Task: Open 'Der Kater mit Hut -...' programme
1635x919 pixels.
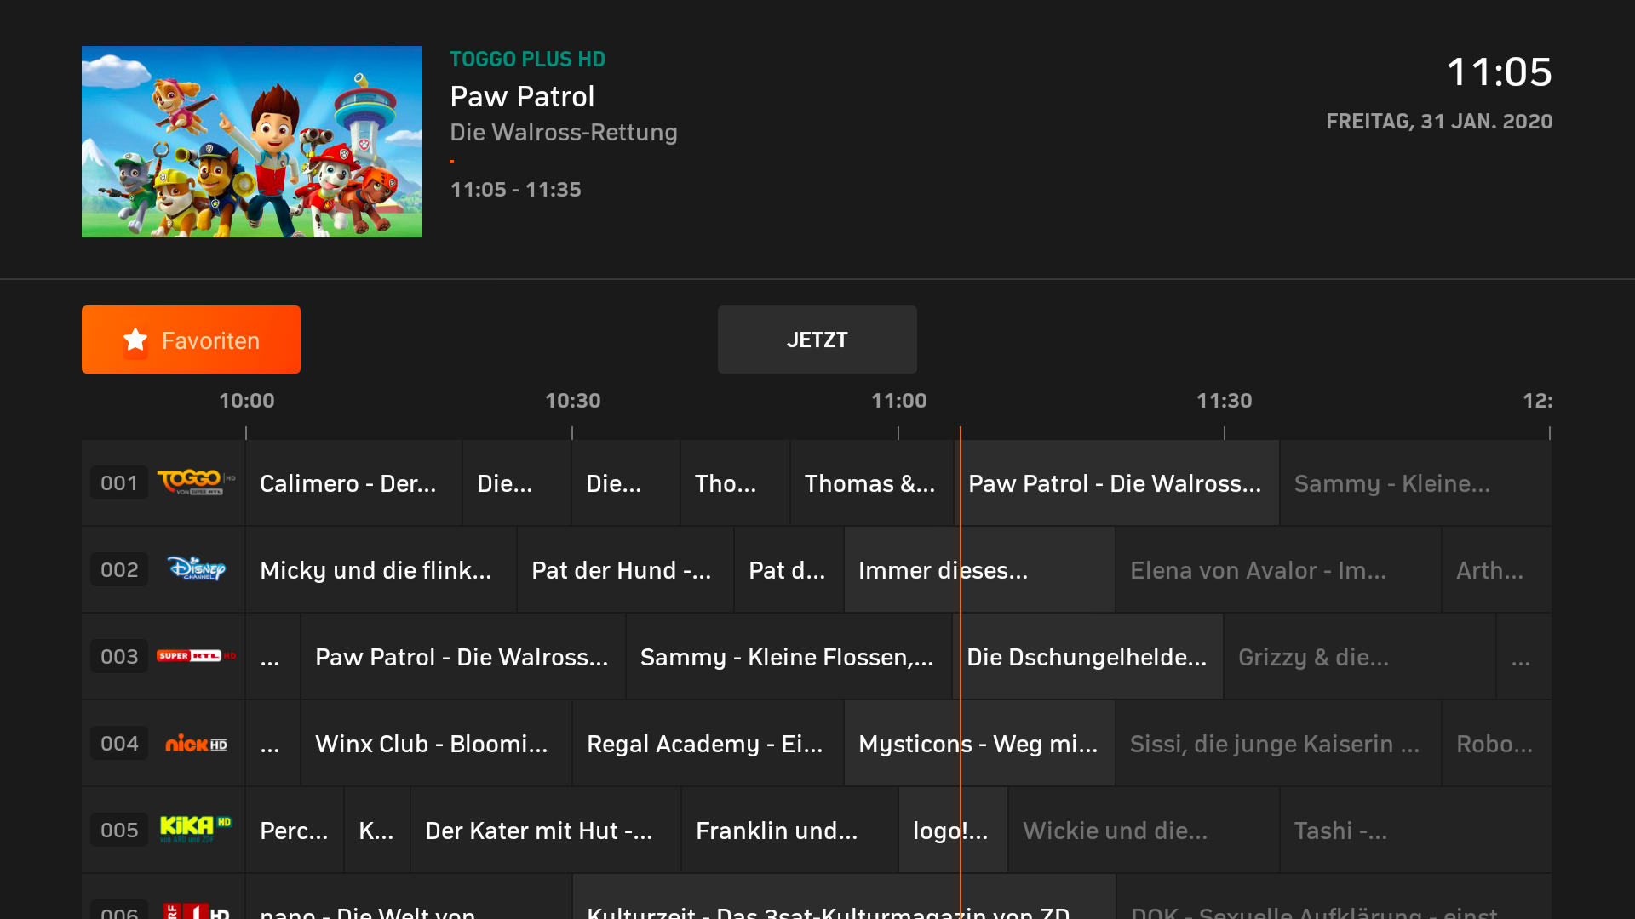Action: point(546,831)
